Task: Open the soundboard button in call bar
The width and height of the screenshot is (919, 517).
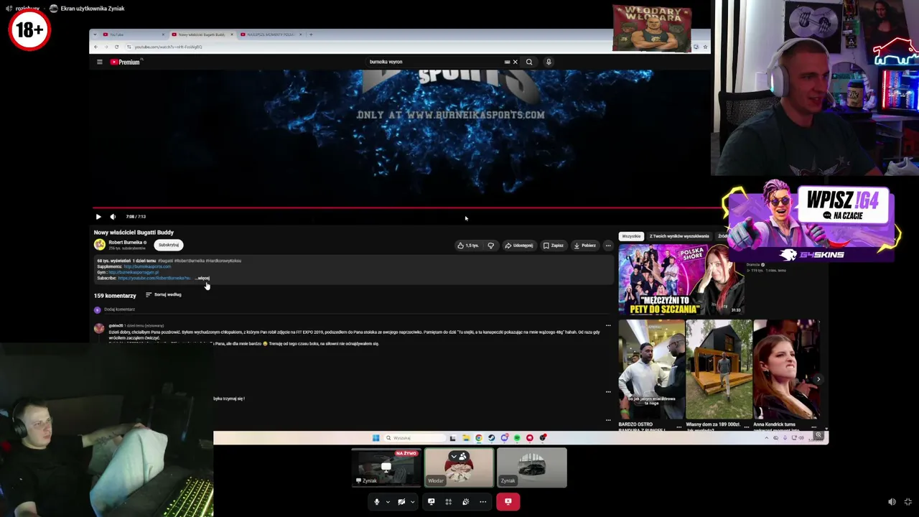Action: click(x=465, y=502)
